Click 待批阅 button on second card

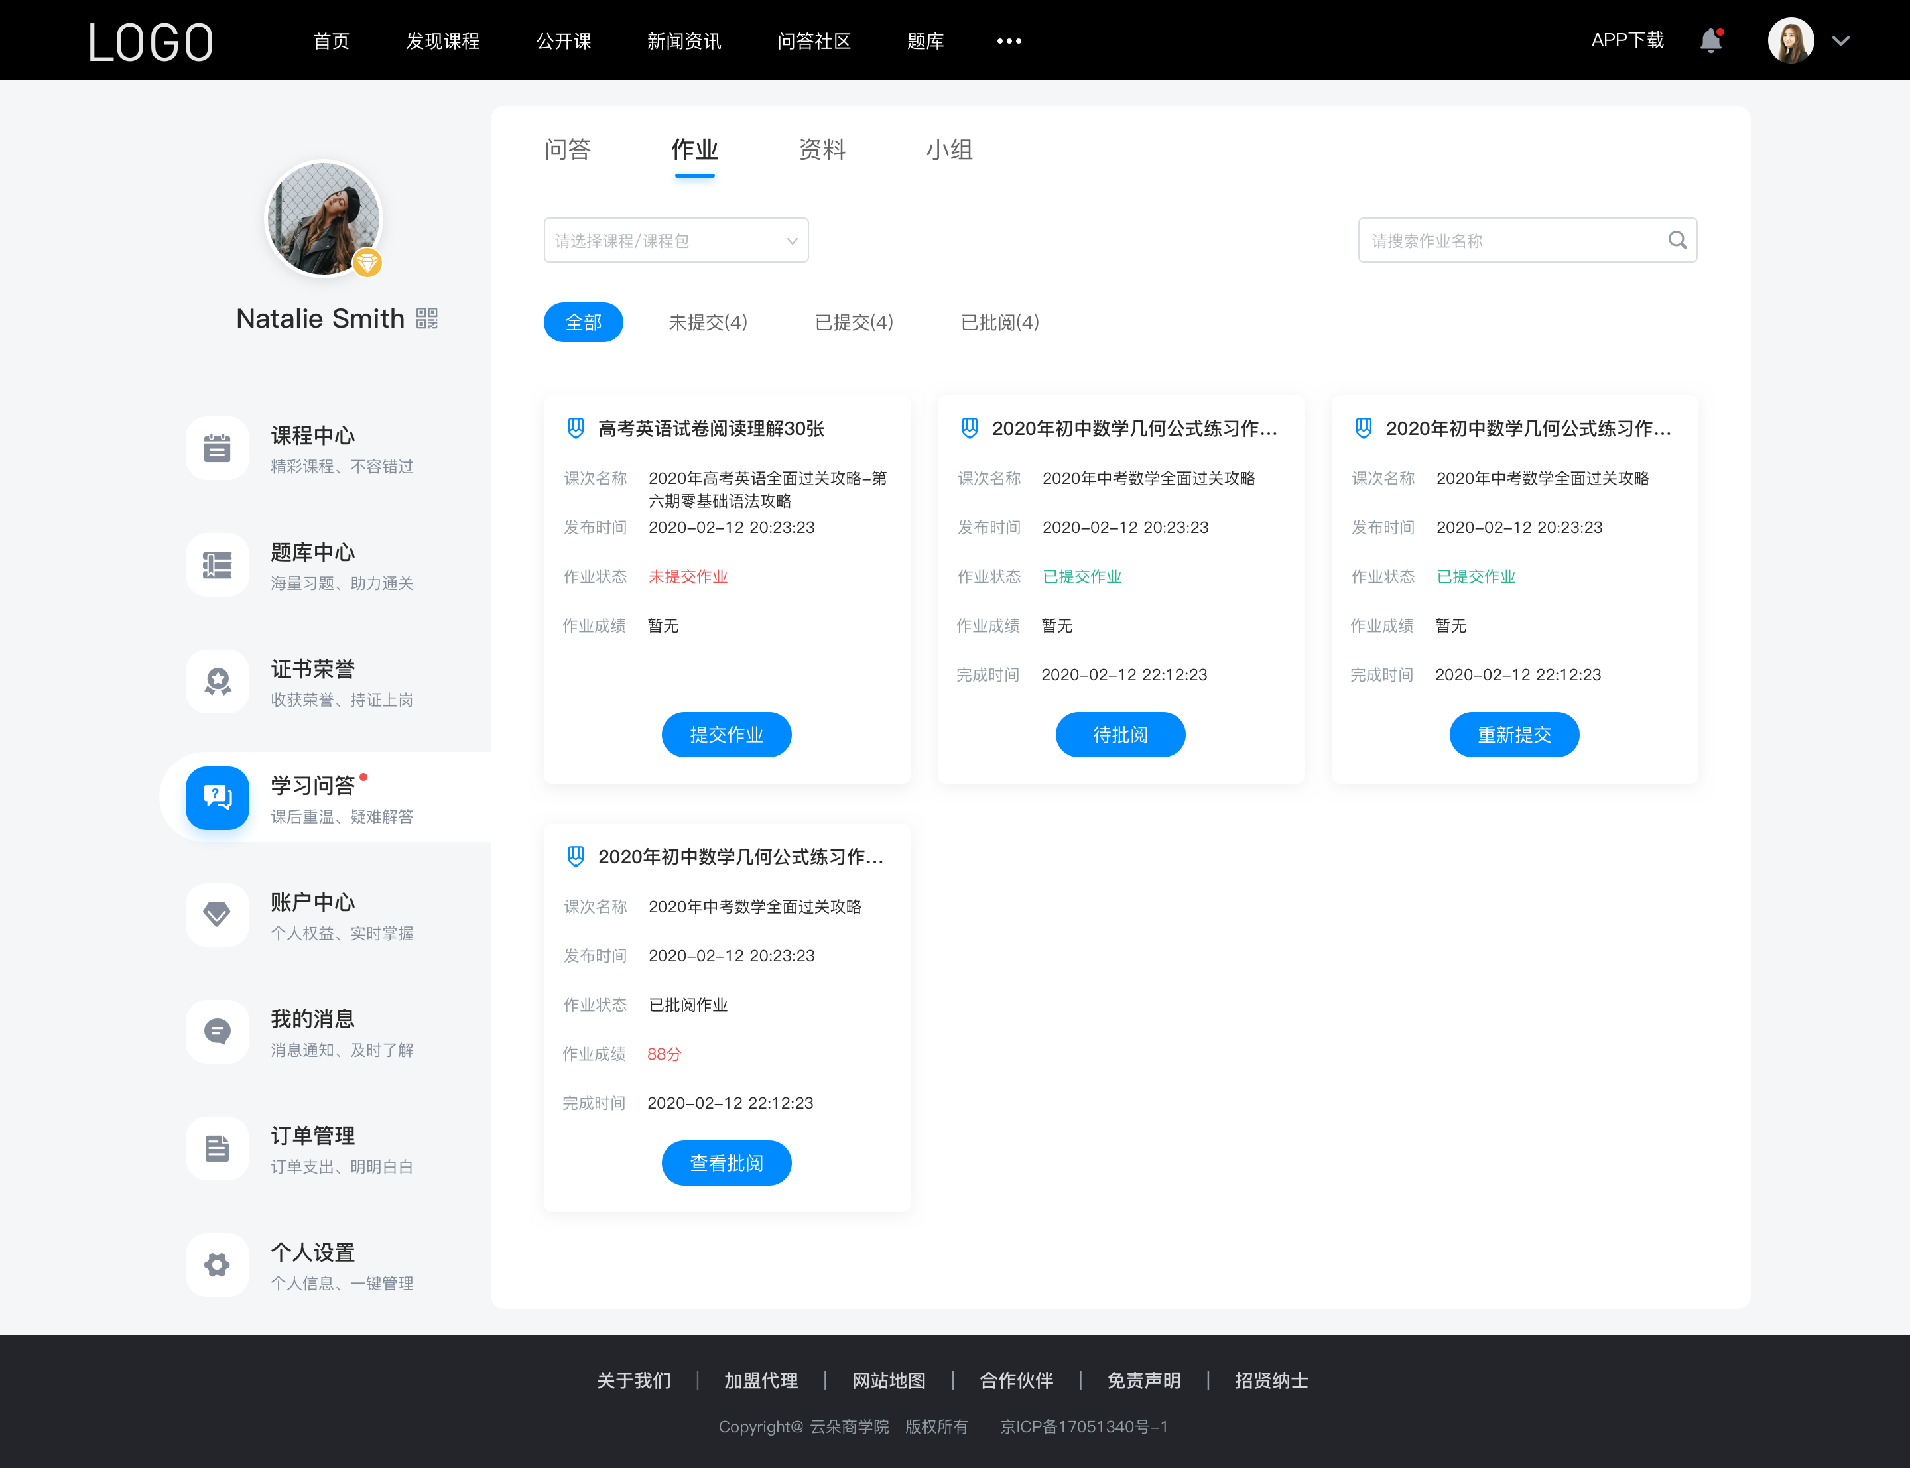click(x=1121, y=734)
